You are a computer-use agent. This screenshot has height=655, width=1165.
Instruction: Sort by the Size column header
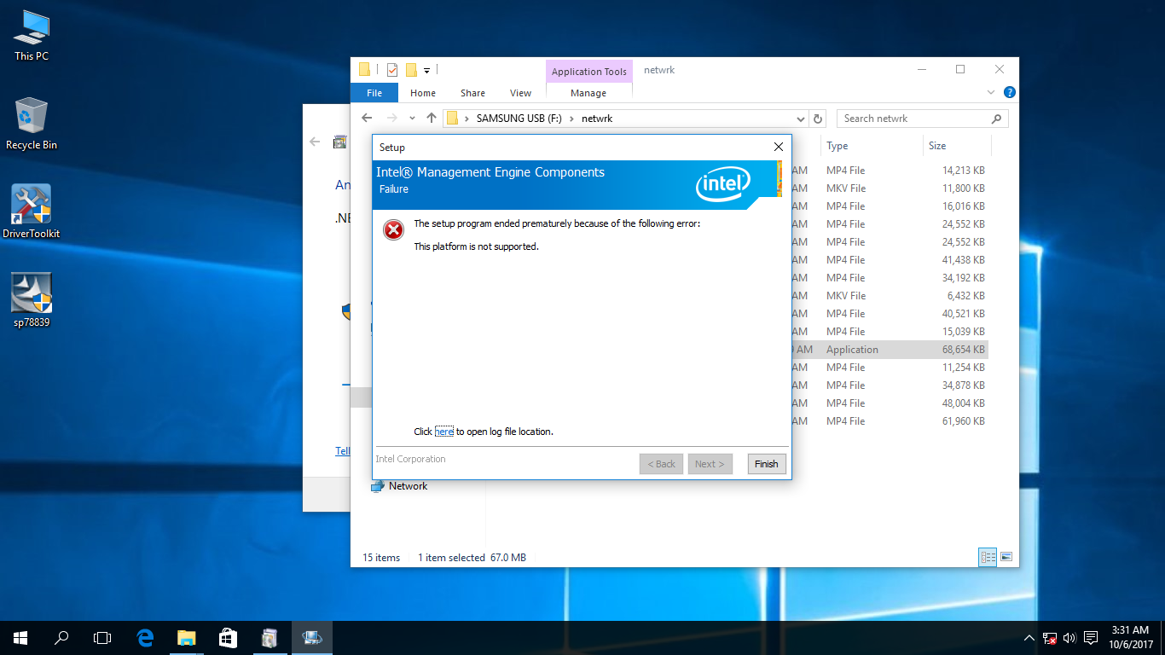[957, 146]
